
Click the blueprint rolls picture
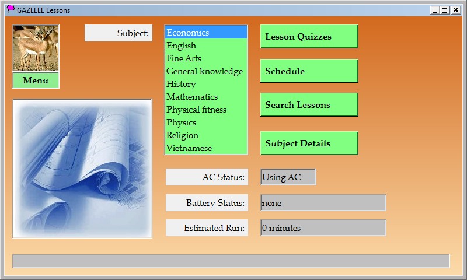coord(82,169)
